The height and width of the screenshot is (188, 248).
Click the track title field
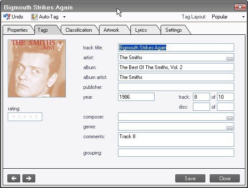coord(176,48)
